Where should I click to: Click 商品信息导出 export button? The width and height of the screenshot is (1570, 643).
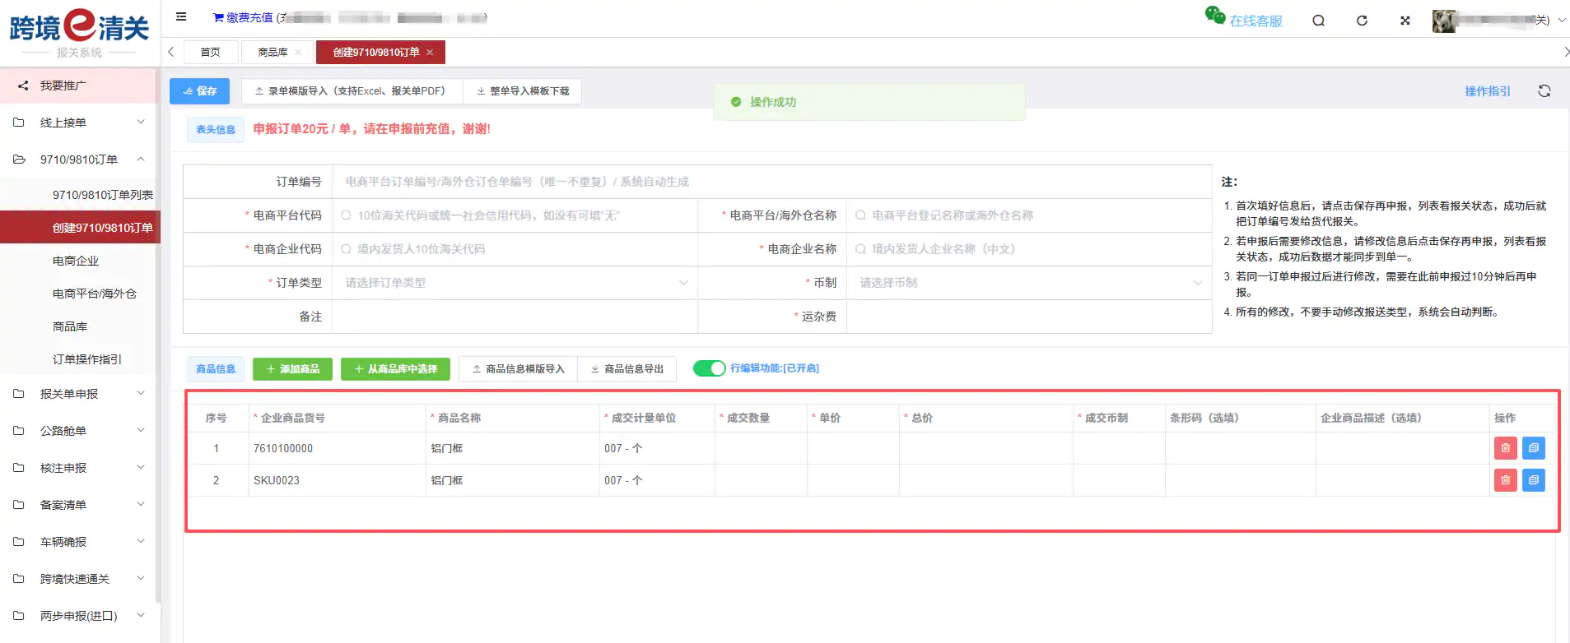click(627, 369)
